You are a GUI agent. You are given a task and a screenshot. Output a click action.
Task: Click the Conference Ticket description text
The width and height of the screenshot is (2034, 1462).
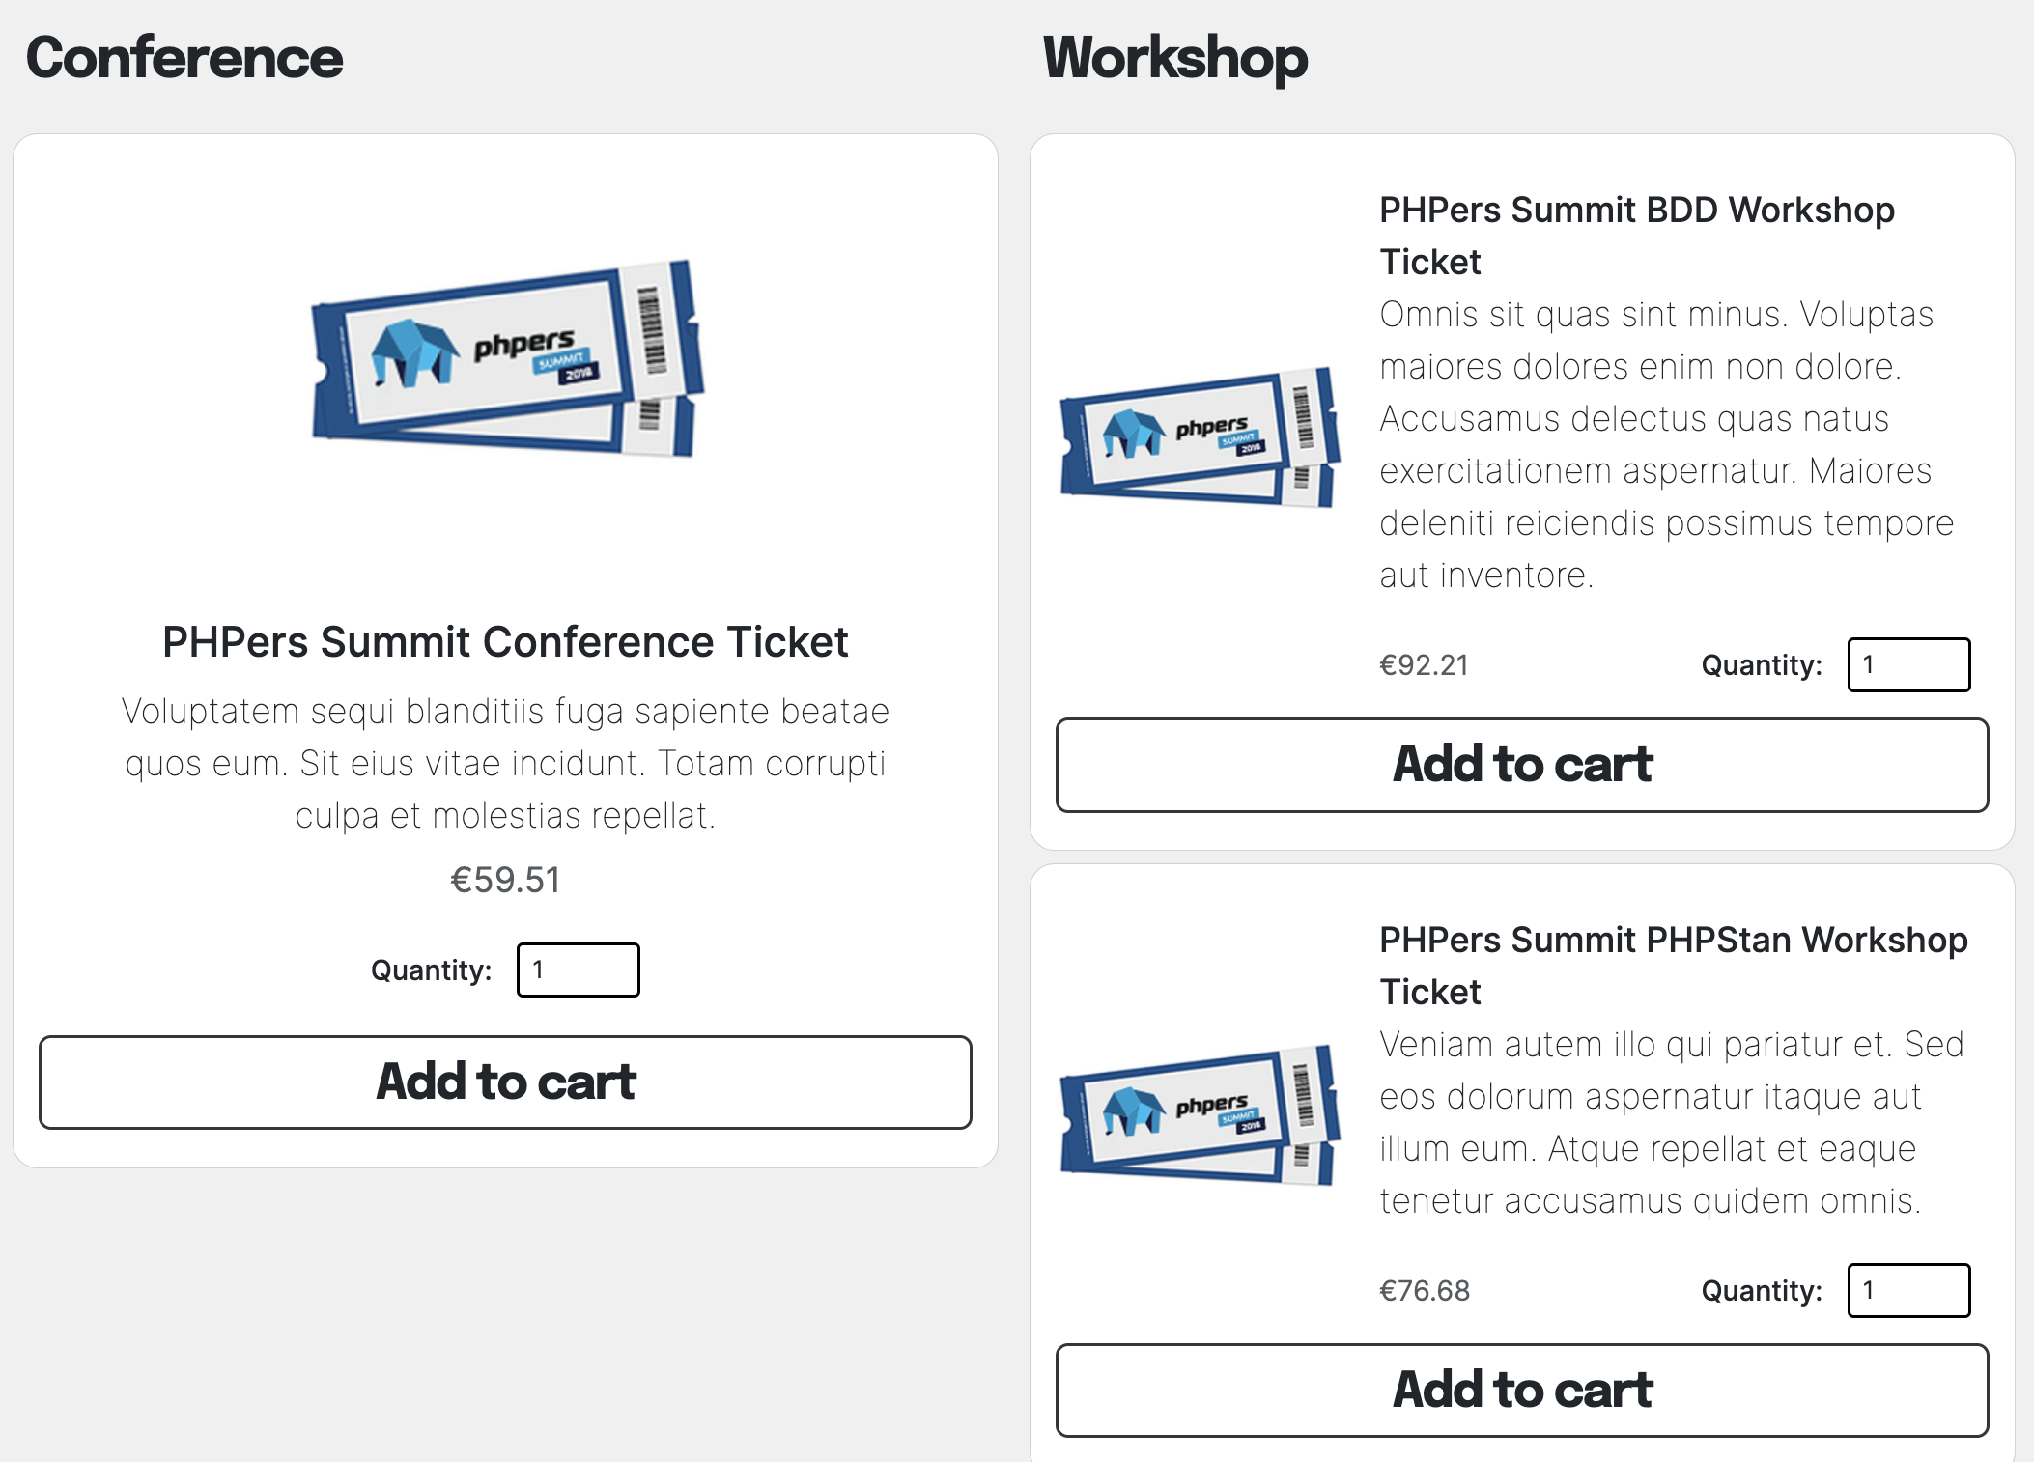(505, 763)
